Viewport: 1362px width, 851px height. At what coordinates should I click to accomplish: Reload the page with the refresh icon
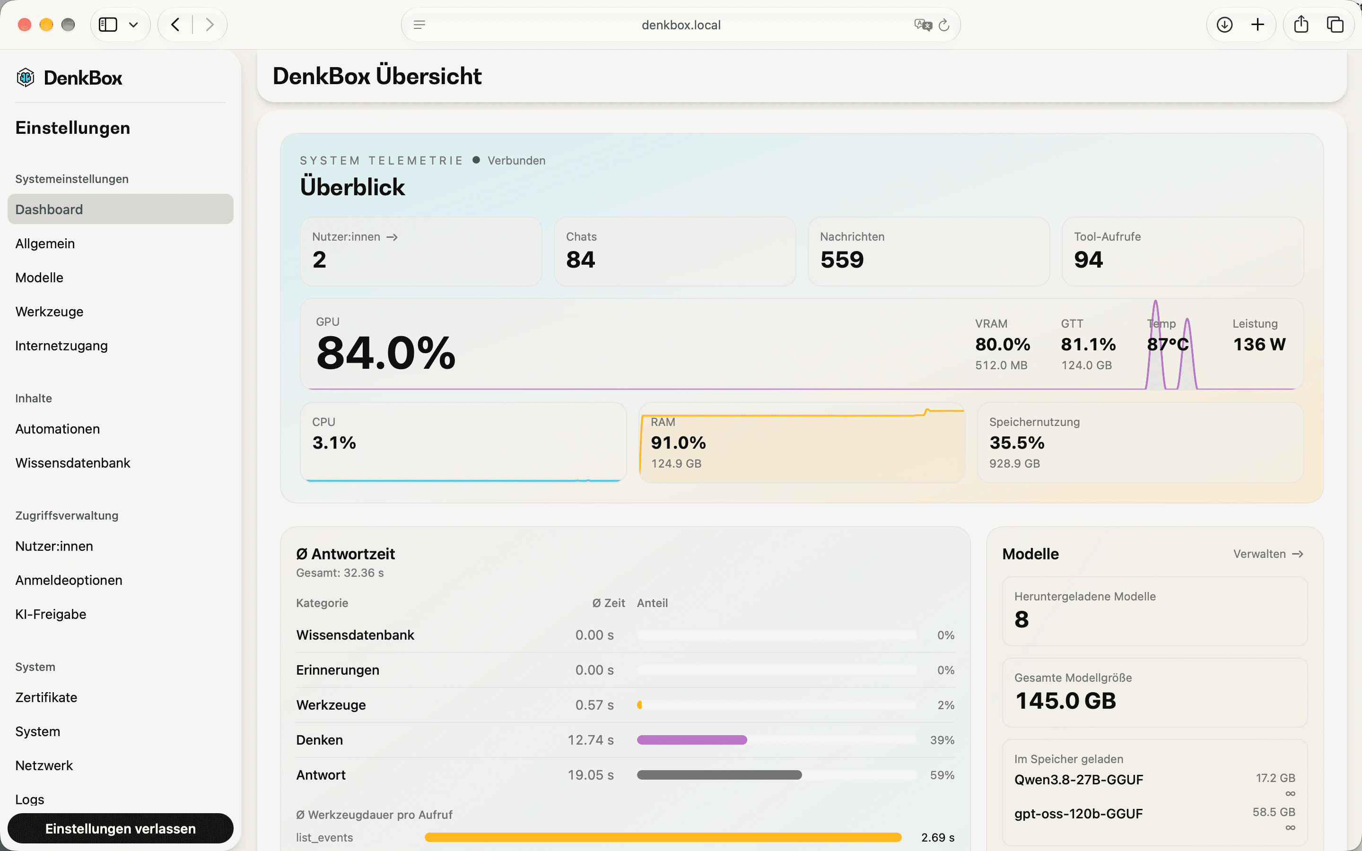coord(944,25)
